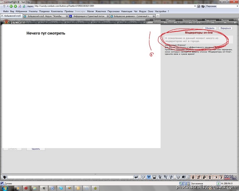This screenshot has width=239, height=191.
Task: Open the Избранное menu
Action: (x=22, y=11)
